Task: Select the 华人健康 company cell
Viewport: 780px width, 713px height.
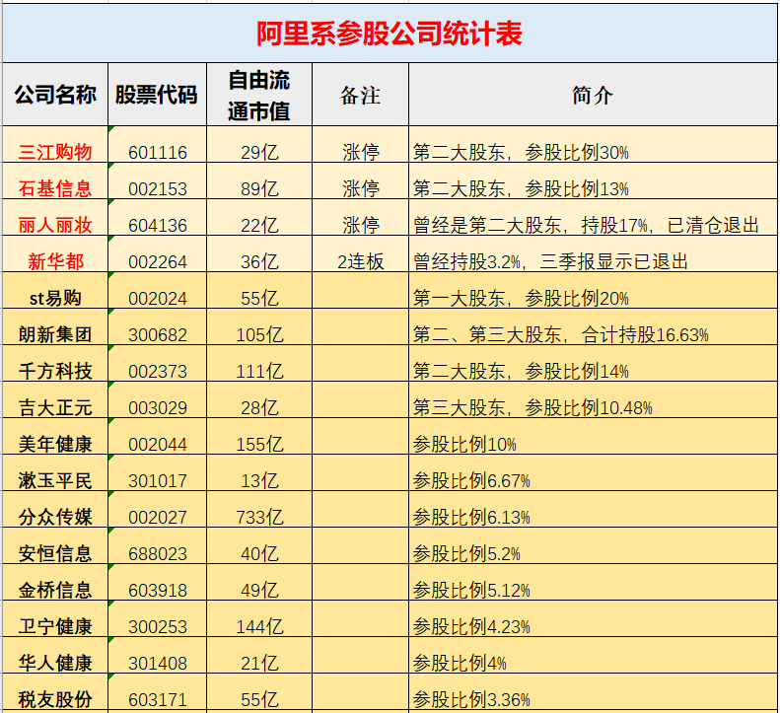Action: 55,655
